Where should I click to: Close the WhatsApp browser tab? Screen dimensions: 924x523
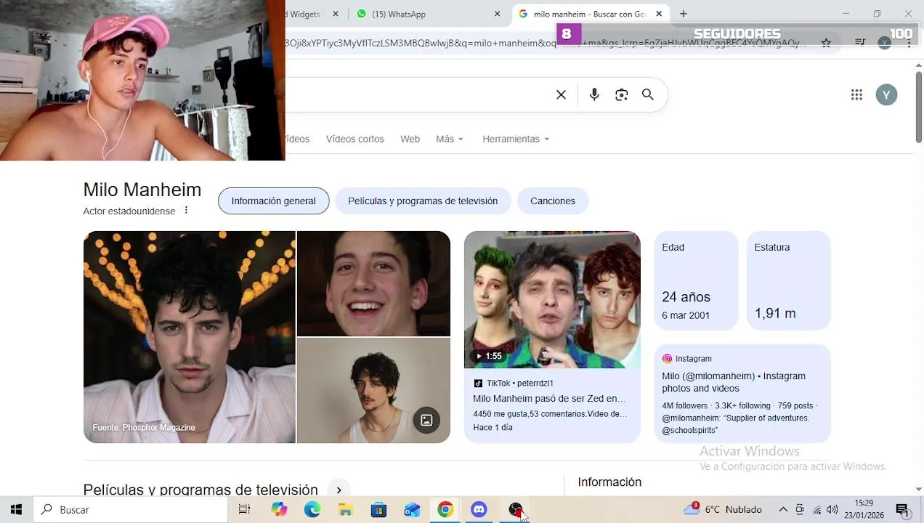(498, 14)
